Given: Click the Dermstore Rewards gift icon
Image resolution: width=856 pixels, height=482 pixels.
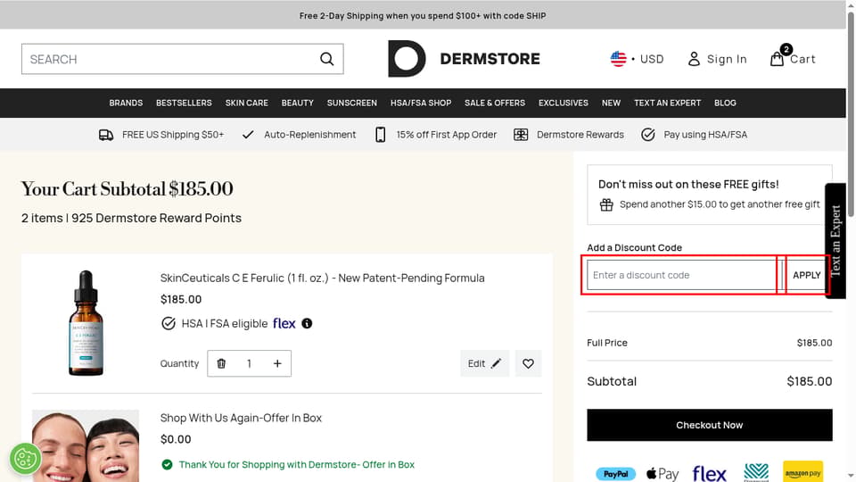Looking at the screenshot, I should point(521,135).
